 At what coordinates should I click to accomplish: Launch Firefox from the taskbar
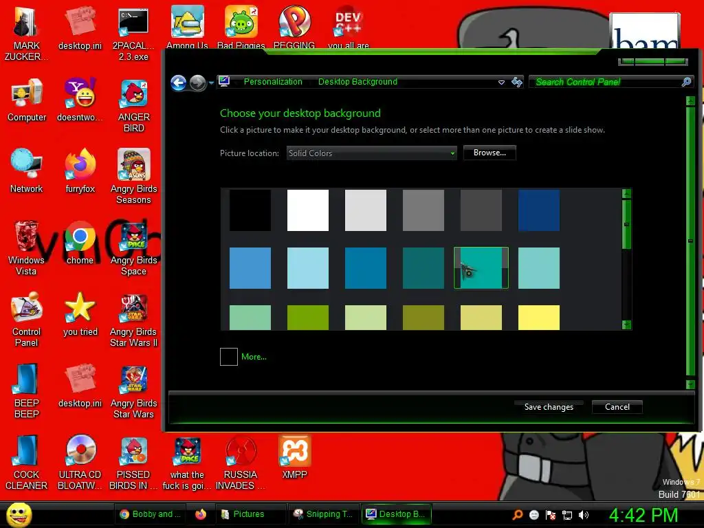[201, 514]
